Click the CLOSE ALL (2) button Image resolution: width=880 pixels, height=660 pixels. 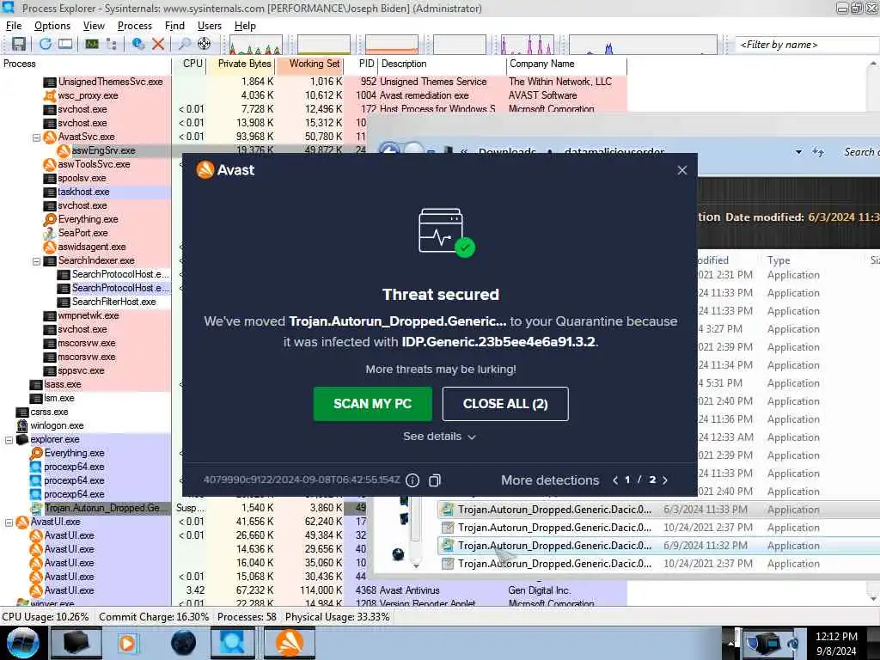(x=505, y=404)
